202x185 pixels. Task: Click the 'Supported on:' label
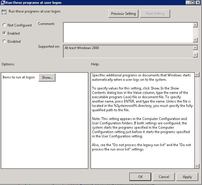[49, 46]
